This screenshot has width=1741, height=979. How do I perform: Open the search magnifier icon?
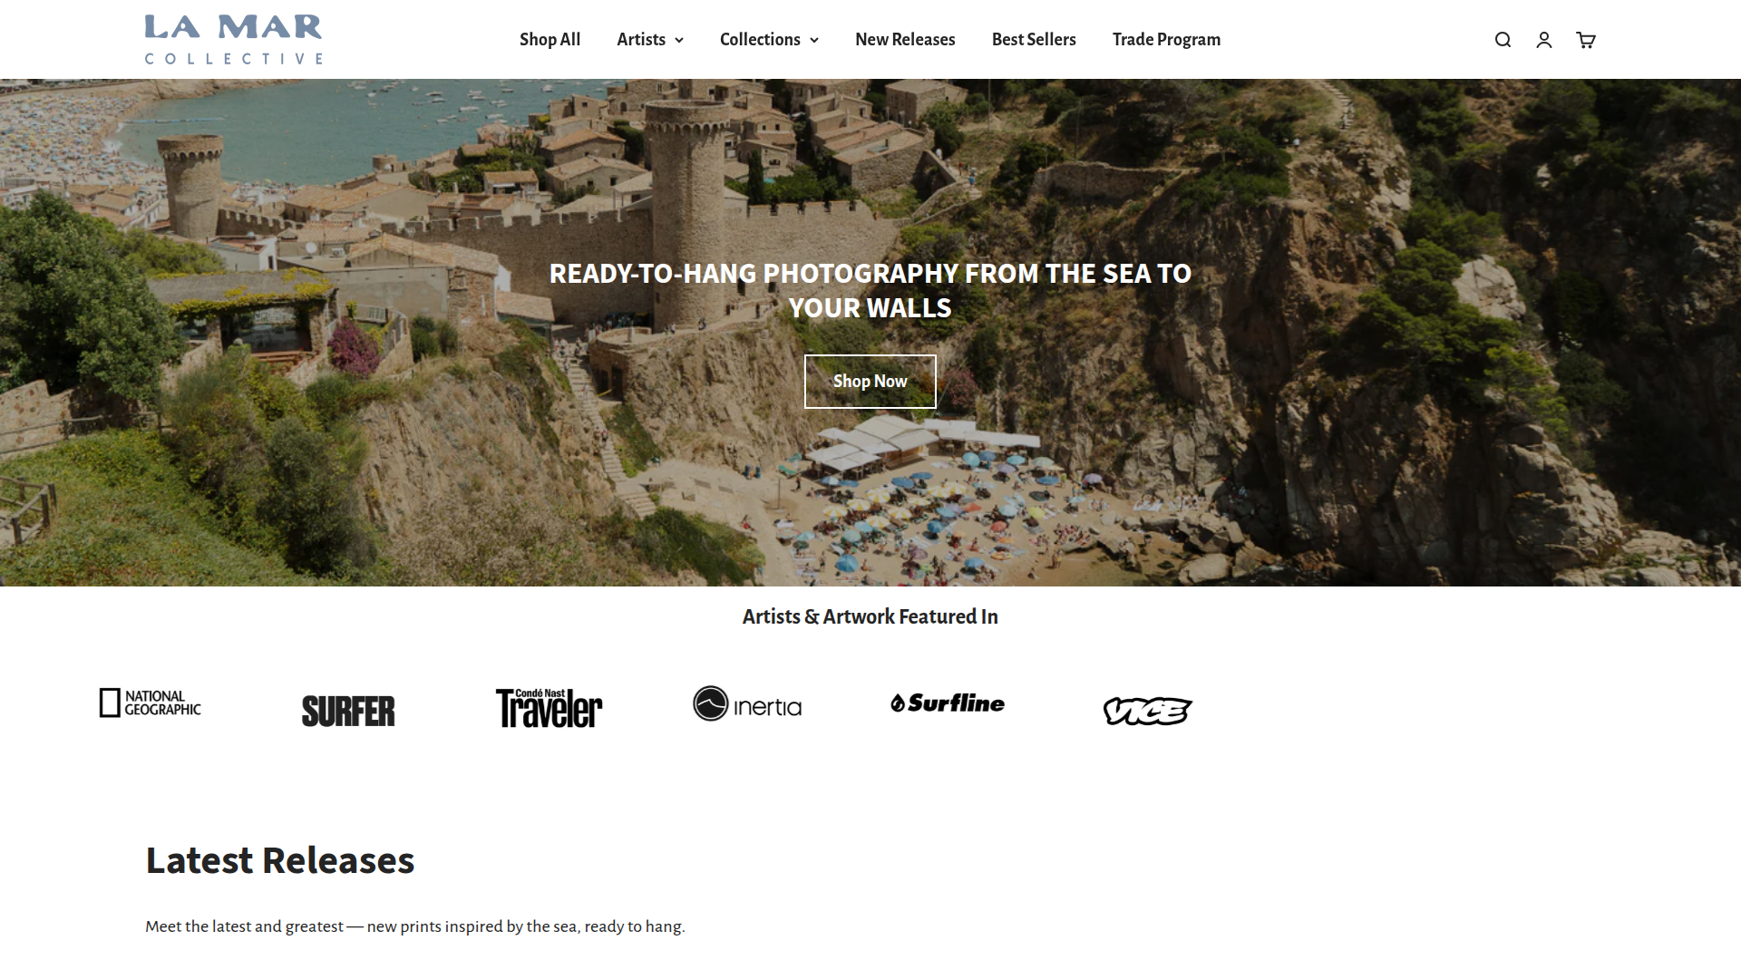1503,40
